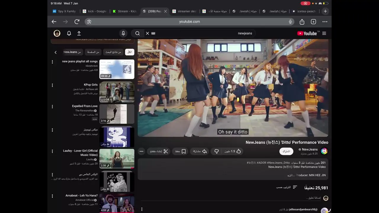Click YouTube upload create icon
The width and height of the screenshot is (379, 213).
point(79,33)
